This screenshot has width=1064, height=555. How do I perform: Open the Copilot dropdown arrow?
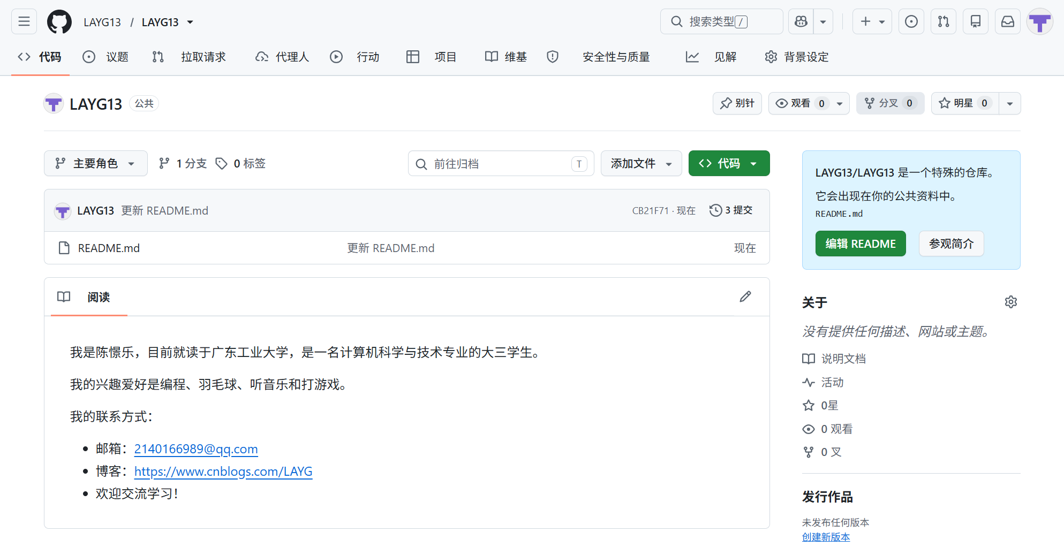coord(823,22)
